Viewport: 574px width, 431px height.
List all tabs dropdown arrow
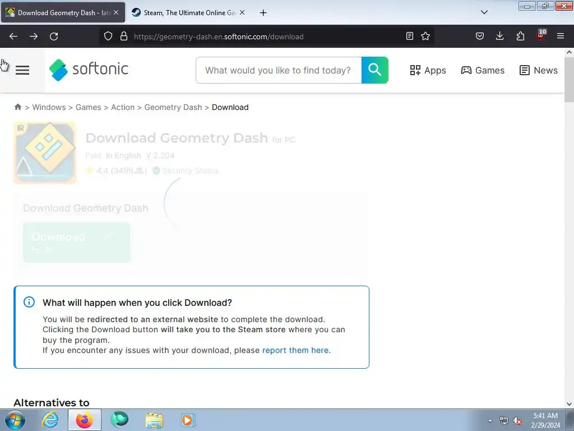click(x=484, y=12)
